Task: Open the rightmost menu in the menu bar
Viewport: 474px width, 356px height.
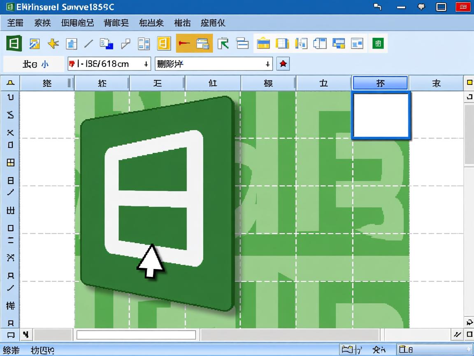Action: [x=213, y=23]
